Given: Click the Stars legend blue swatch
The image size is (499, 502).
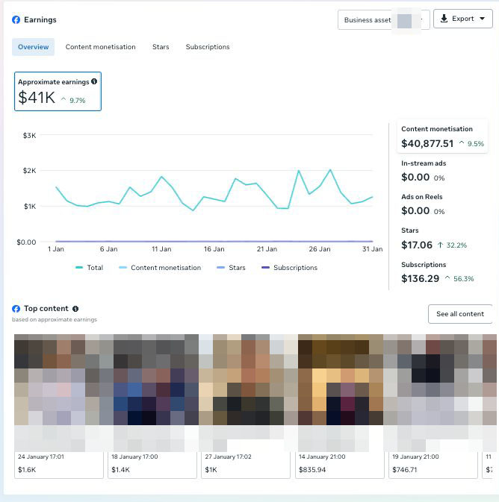Looking at the screenshot, I should coord(220,267).
